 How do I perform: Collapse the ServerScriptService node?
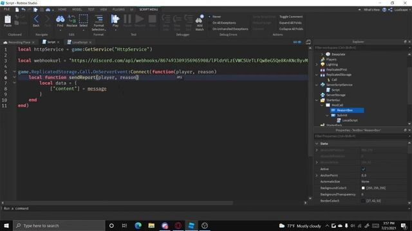pos(317,85)
